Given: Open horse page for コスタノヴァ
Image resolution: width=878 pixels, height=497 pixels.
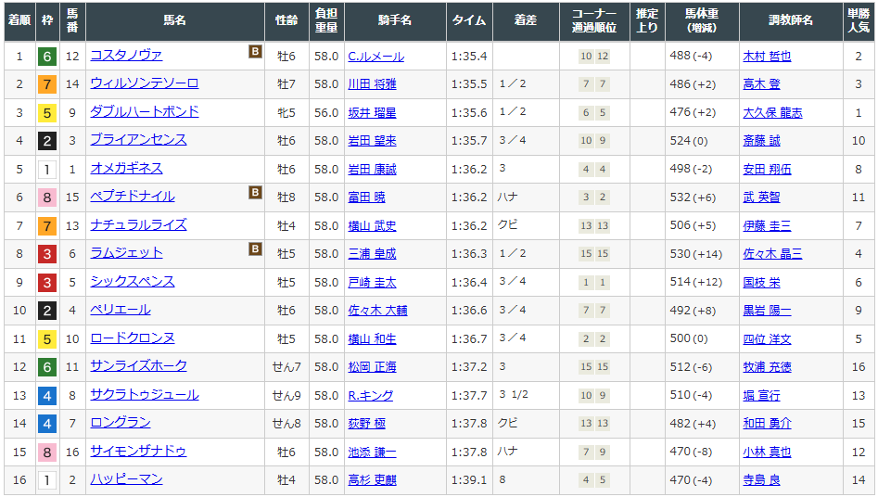Looking at the screenshot, I should point(126,56).
